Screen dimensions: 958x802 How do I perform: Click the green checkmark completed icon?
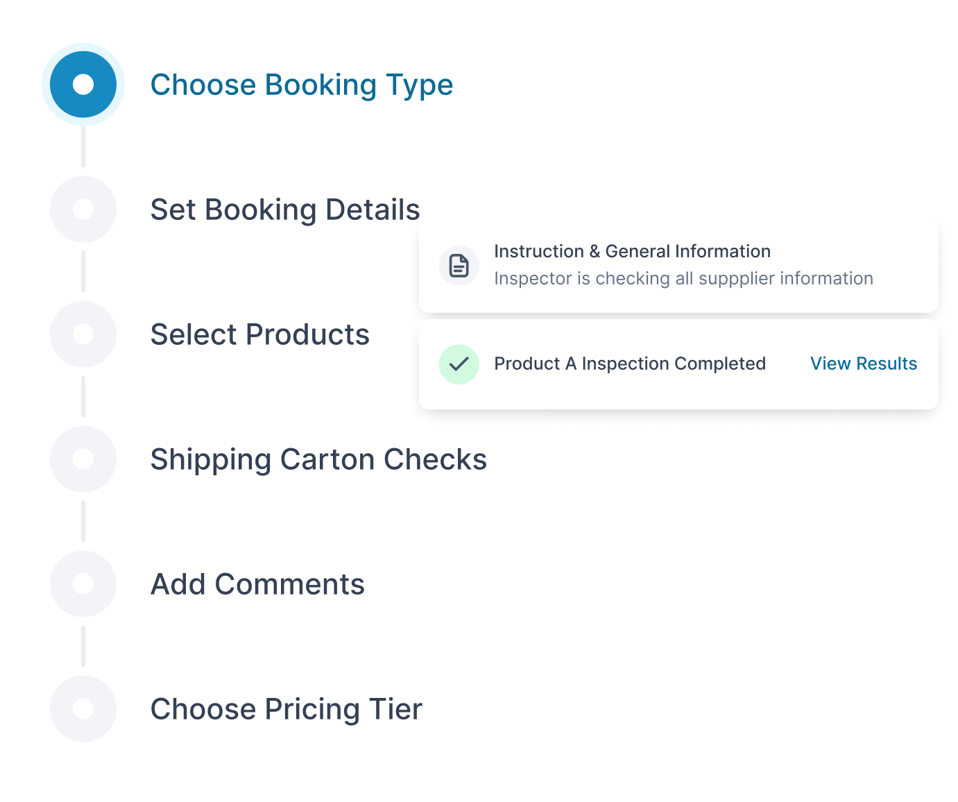(459, 364)
